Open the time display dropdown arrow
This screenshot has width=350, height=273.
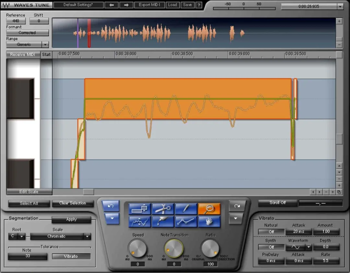click(340, 6)
